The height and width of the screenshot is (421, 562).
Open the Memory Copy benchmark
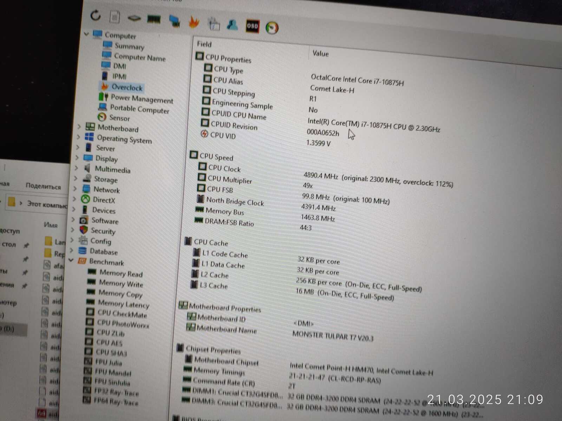120,294
